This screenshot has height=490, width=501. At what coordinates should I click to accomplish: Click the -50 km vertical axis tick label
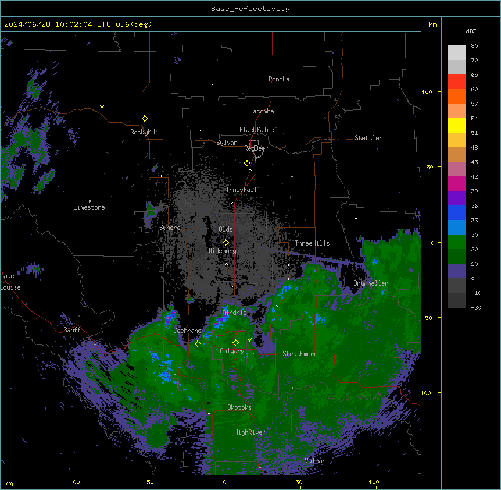point(427,318)
